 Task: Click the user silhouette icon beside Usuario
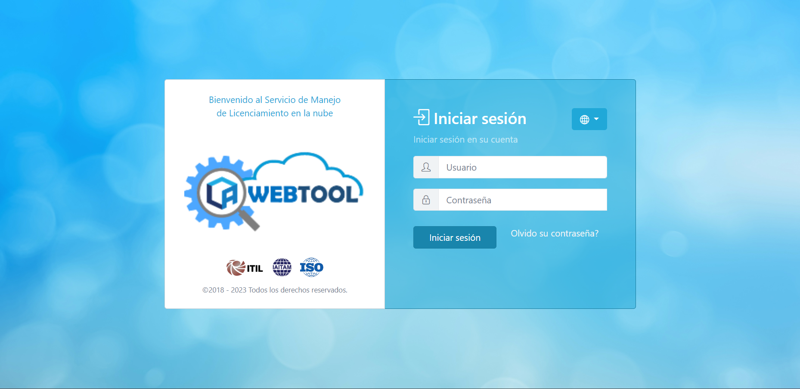click(426, 167)
